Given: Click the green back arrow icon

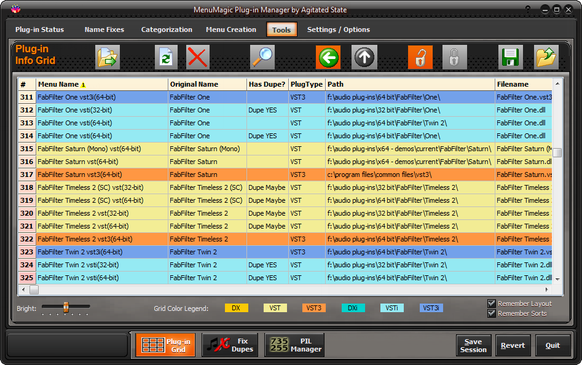Looking at the screenshot, I should pos(328,57).
